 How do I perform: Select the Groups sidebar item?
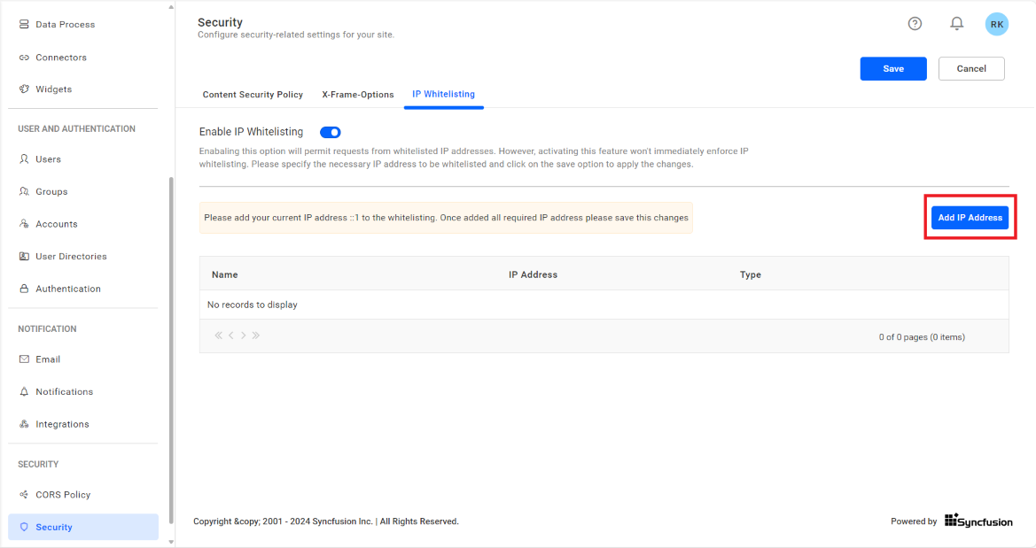tap(51, 191)
